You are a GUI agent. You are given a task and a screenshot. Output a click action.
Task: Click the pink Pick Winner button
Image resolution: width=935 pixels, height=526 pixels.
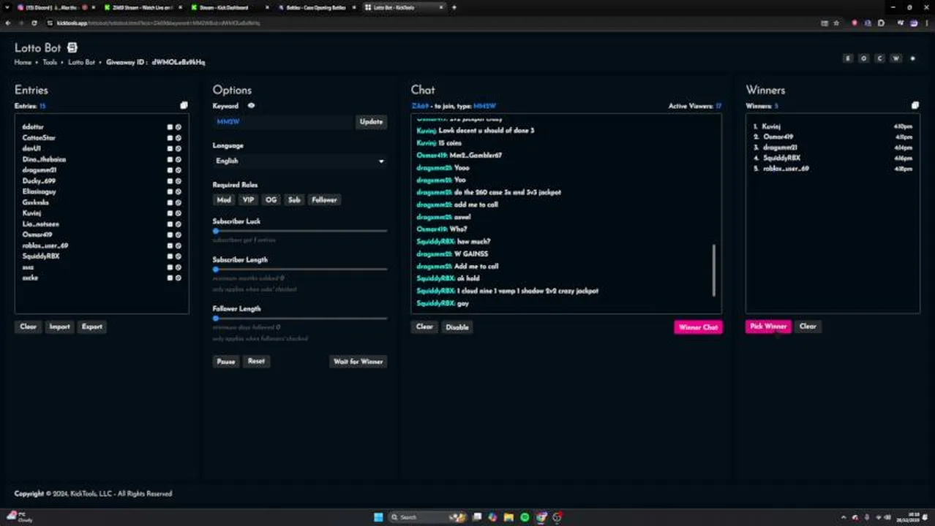[768, 327]
